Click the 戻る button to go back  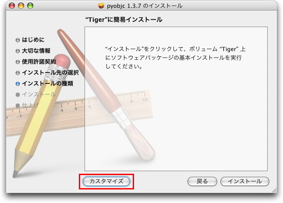(x=202, y=181)
